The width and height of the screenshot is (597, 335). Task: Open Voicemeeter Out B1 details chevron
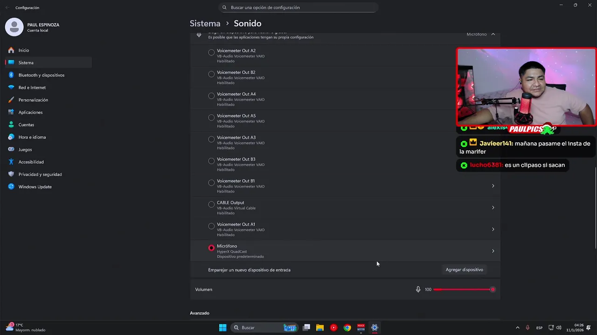(x=493, y=186)
